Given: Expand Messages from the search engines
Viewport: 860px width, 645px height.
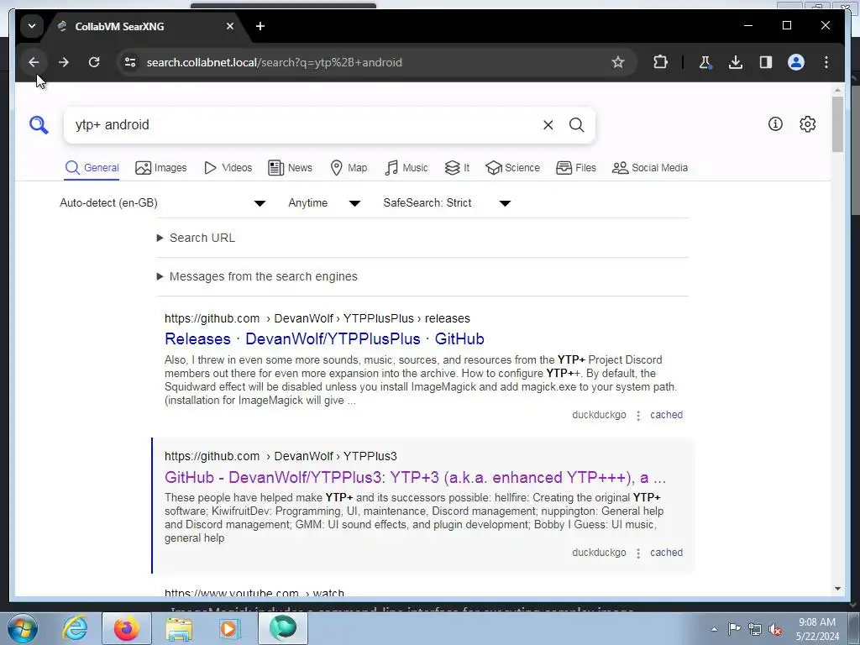Looking at the screenshot, I should (x=257, y=276).
